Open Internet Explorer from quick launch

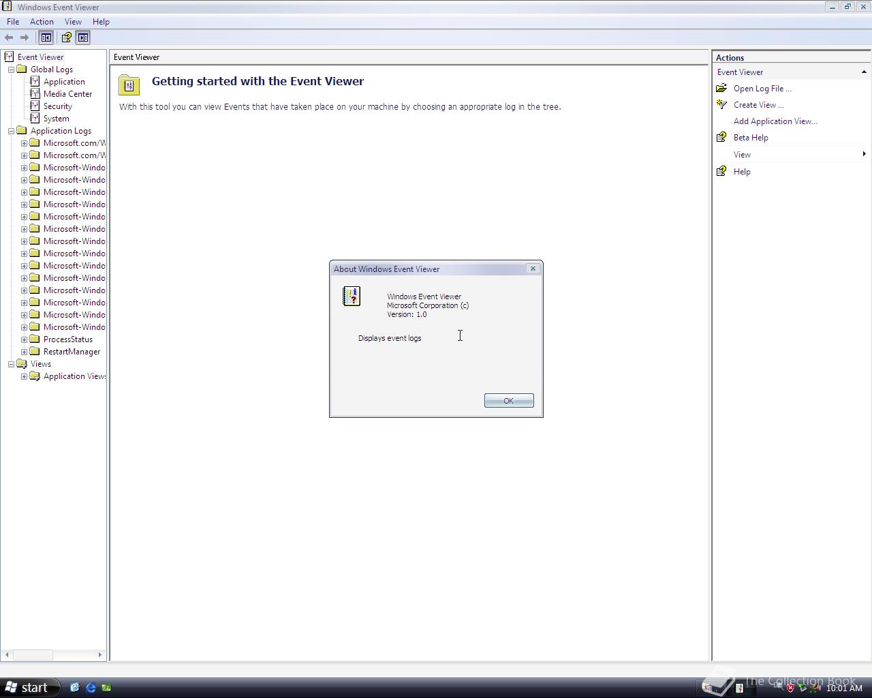(x=91, y=687)
